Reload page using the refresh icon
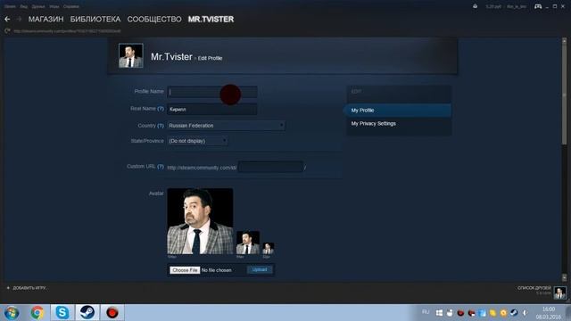Screen dimensions: 571x321 [7, 31]
